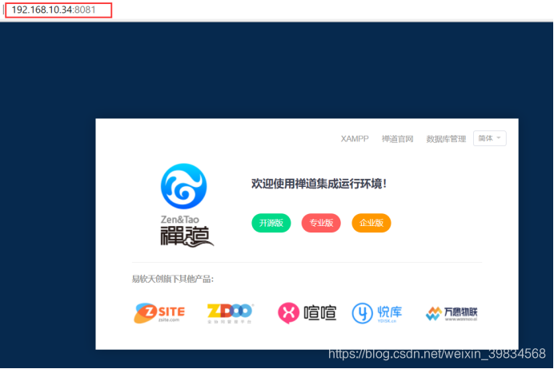The height and width of the screenshot is (369, 554).
Task: Open the ZDOO product logo
Action: click(230, 313)
